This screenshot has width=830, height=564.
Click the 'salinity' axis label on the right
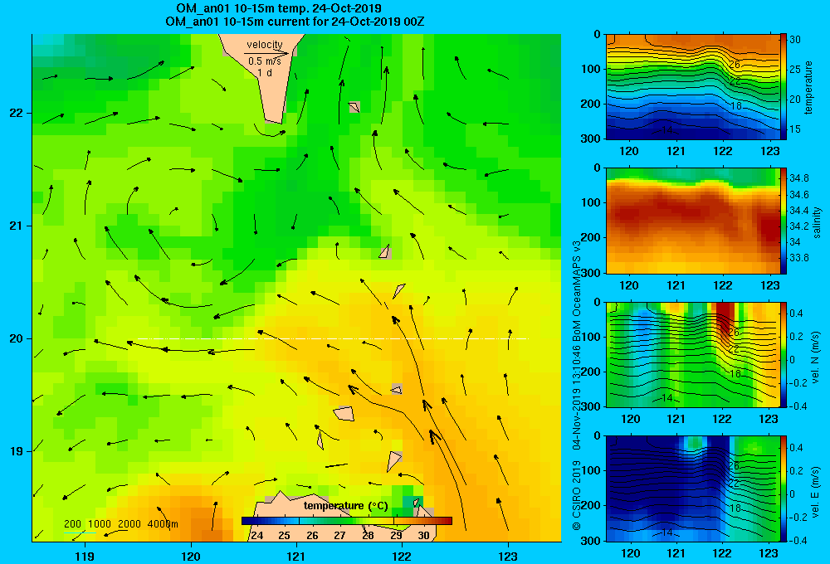coord(817,222)
